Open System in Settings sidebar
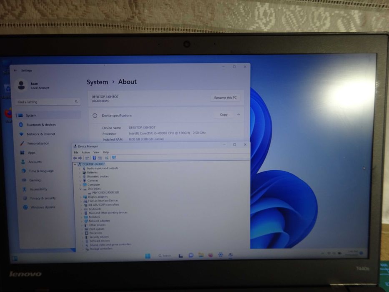389x292 pixels. click(x=48, y=115)
